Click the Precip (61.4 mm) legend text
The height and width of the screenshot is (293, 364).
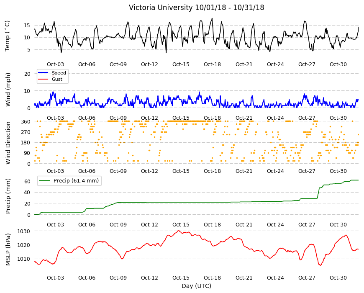(x=76, y=181)
